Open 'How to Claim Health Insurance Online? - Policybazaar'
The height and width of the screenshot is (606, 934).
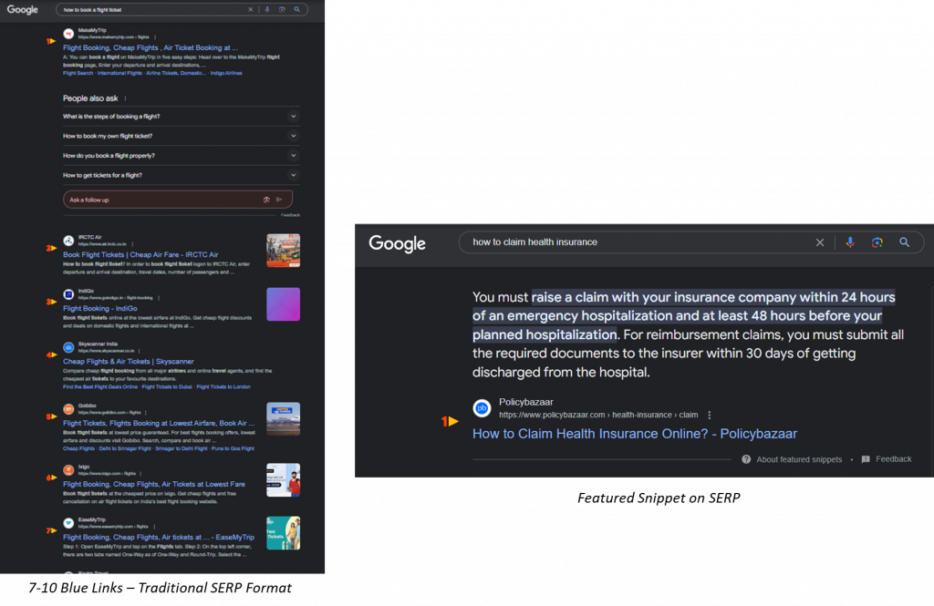[x=635, y=434]
